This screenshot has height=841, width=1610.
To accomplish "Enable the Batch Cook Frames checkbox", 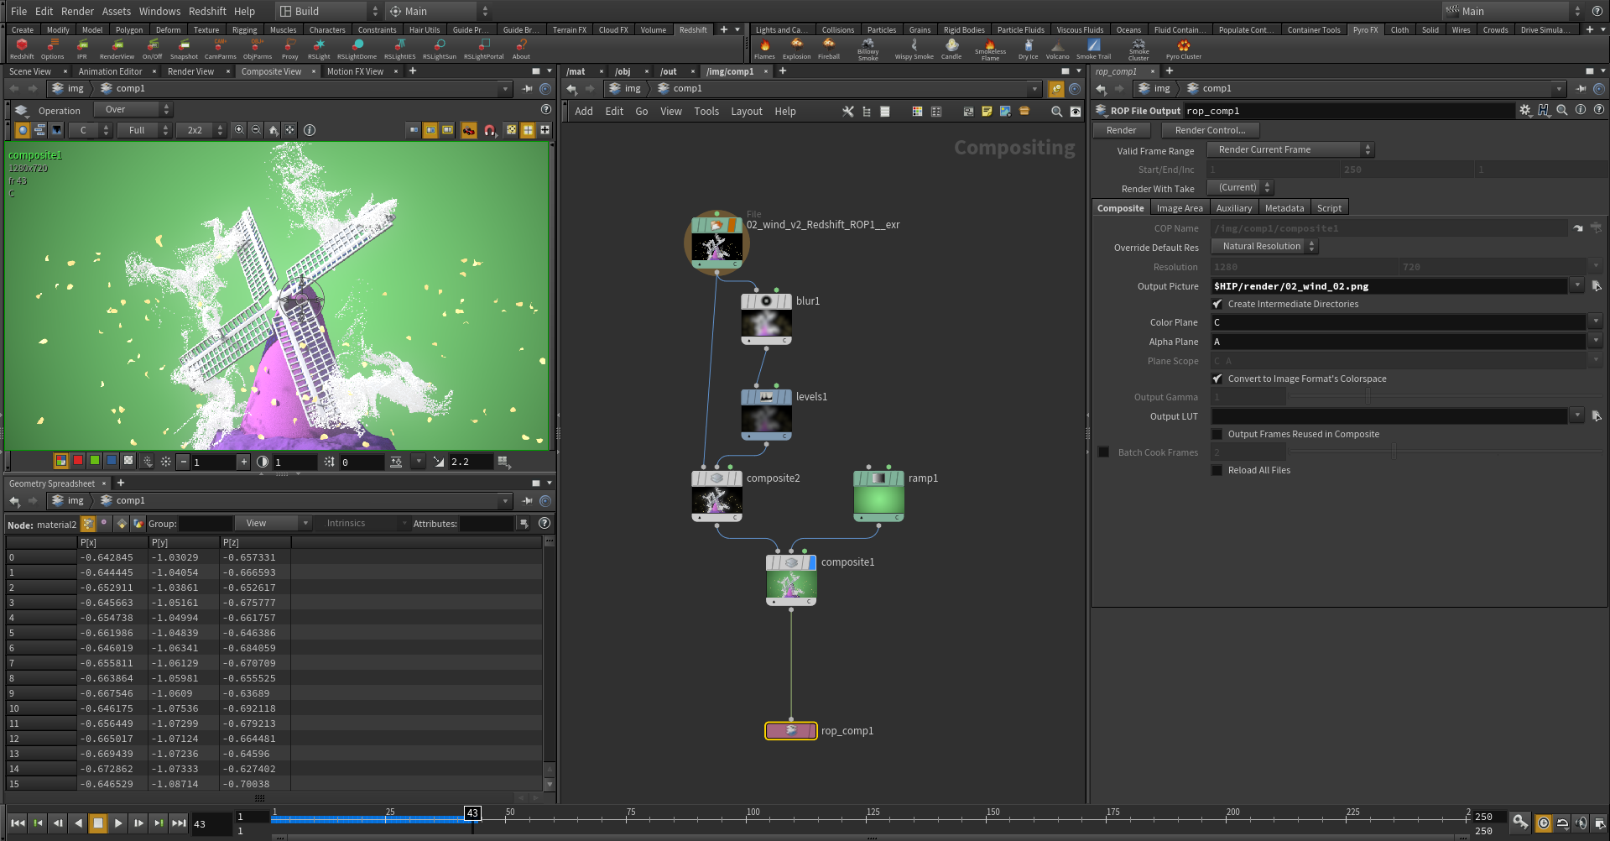I will click(x=1103, y=452).
